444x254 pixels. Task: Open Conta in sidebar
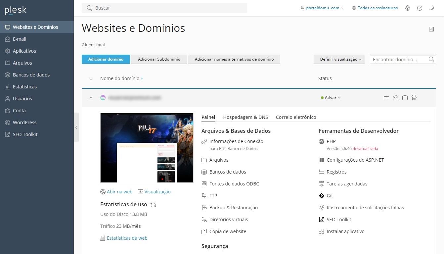37,111
